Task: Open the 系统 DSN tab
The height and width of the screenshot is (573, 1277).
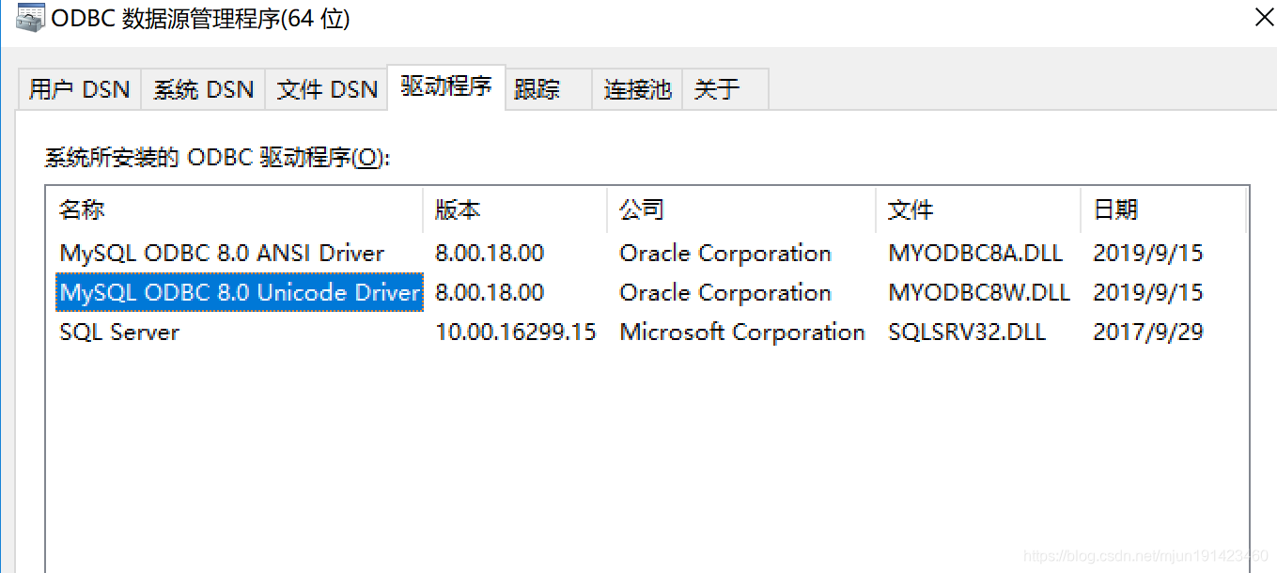Action: [204, 89]
